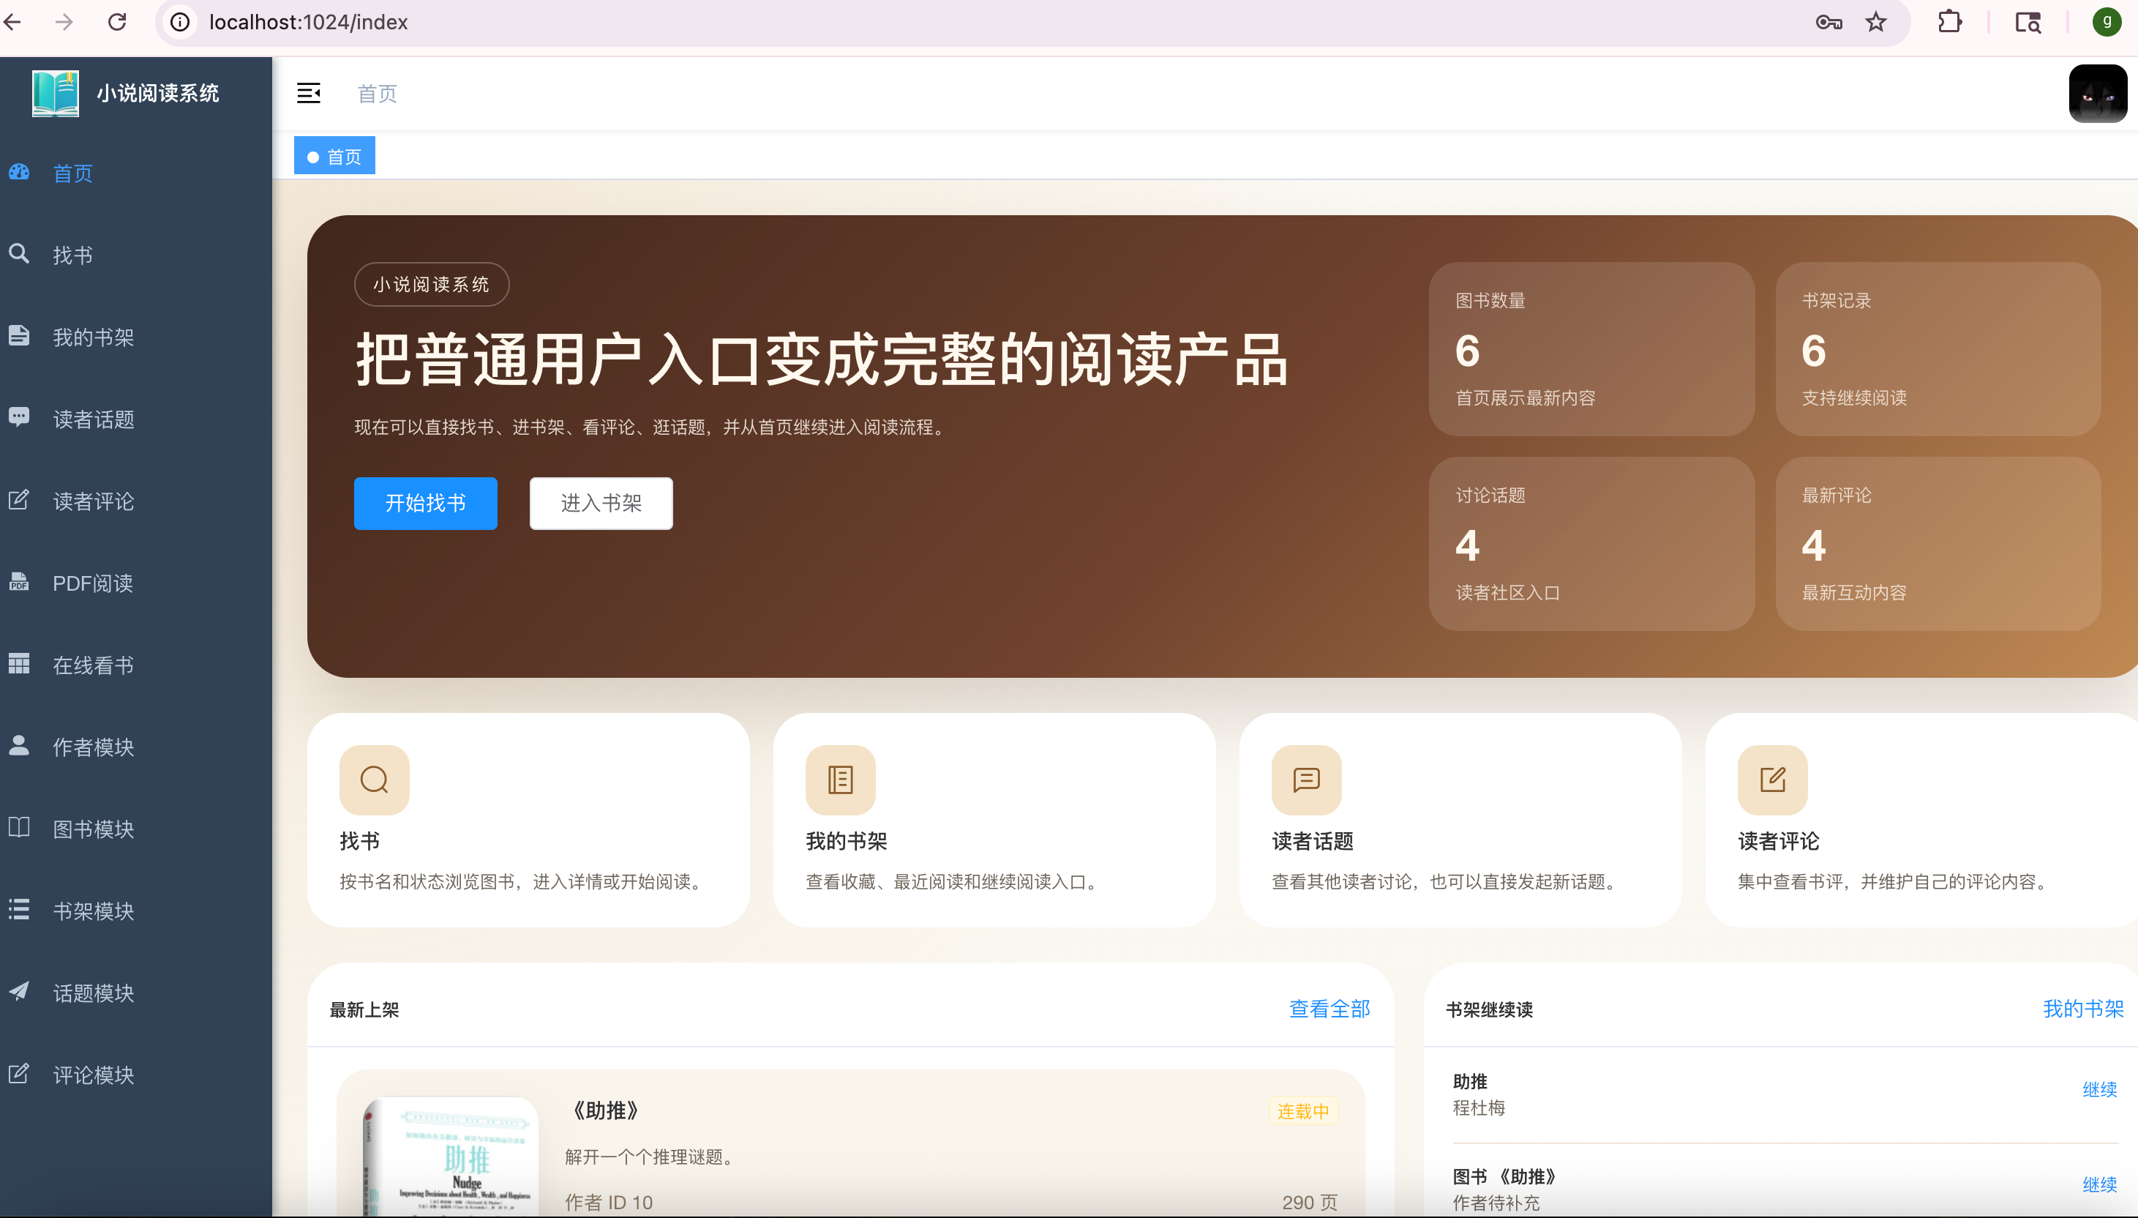Select the 首页 tab tag
This screenshot has width=2138, height=1218.
point(334,157)
